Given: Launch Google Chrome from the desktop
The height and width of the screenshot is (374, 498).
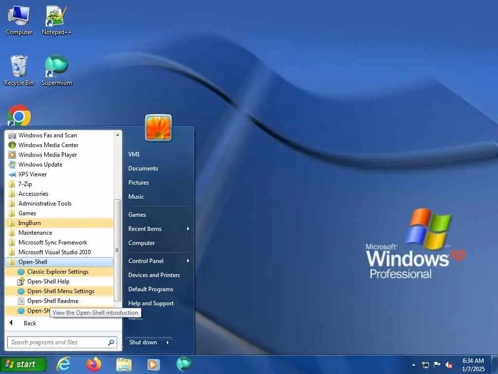Looking at the screenshot, I should pyautogui.click(x=19, y=115).
